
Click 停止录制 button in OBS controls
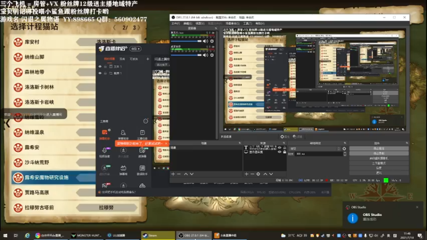pyautogui.click(x=379, y=153)
